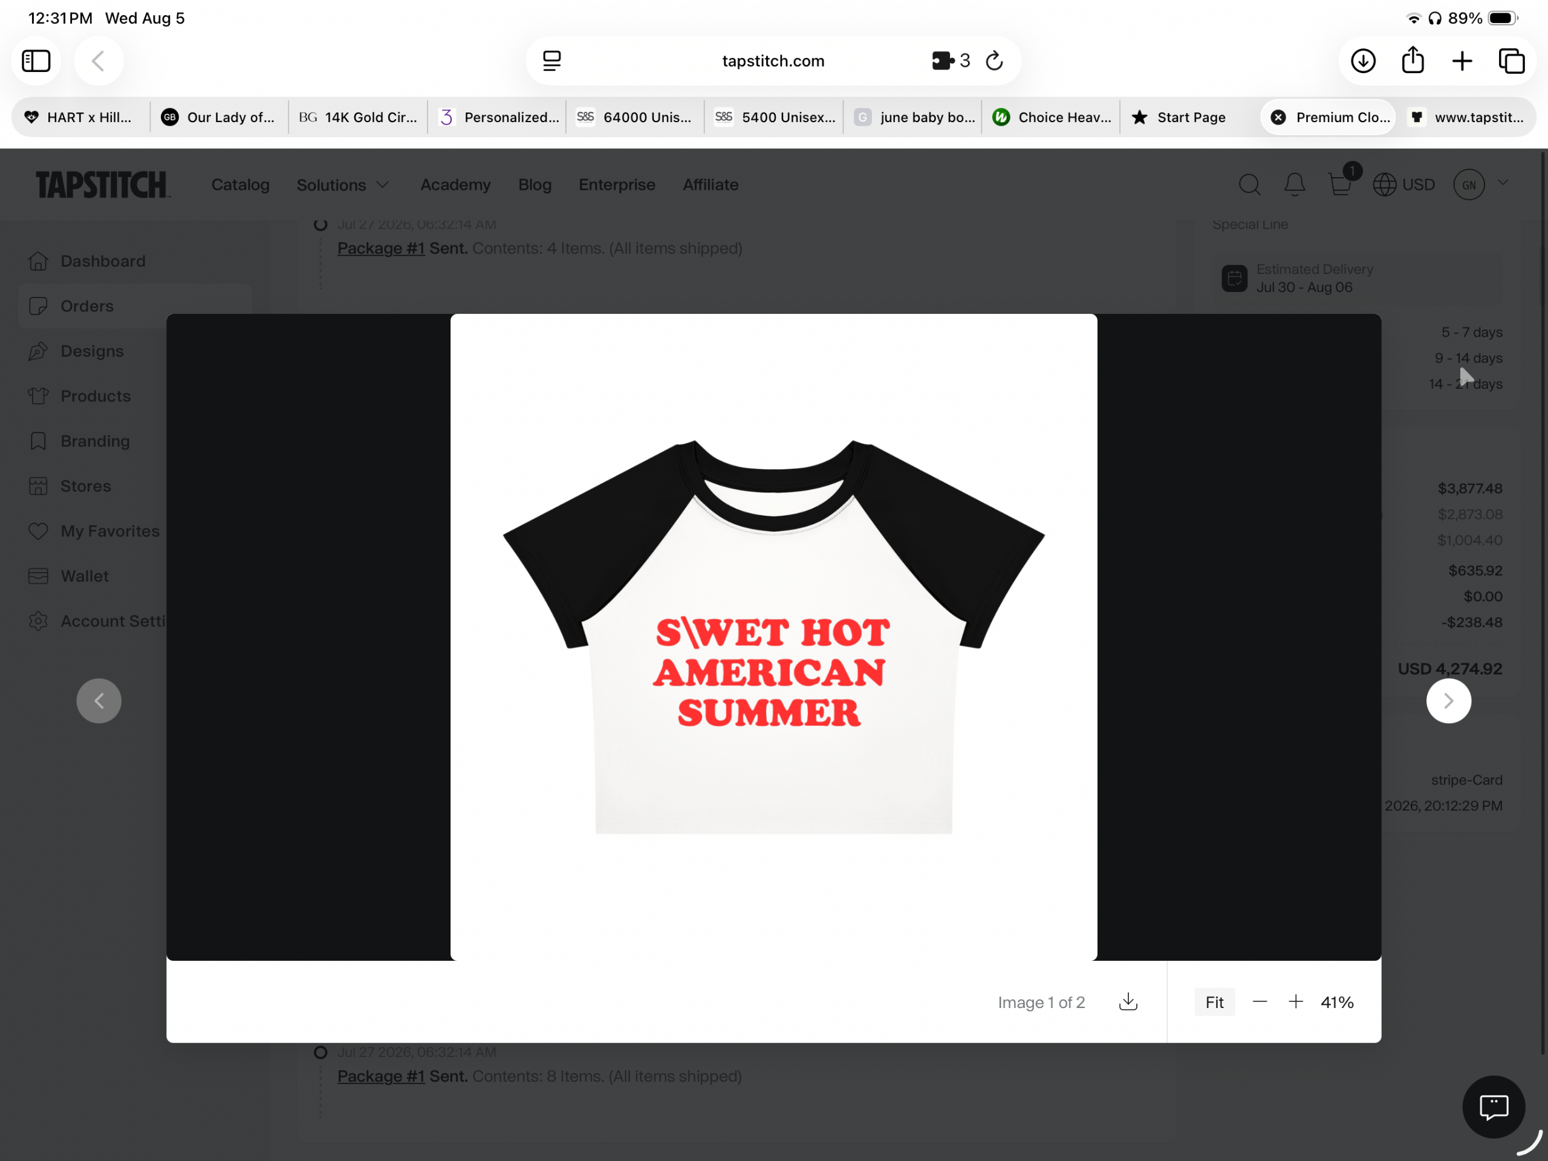This screenshot has height=1161, width=1548.
Task: Open My Favorites in sidebar
Action: (93, 530)
